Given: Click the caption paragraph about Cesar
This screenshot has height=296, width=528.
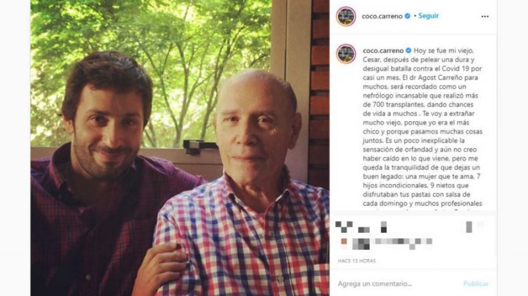Looking at the screenshot, I should pos(422,127).
